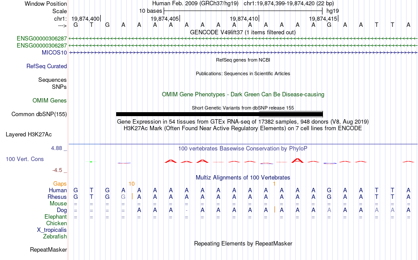Click the orange gap count 1
418x260 pixels.
[274, 184]
